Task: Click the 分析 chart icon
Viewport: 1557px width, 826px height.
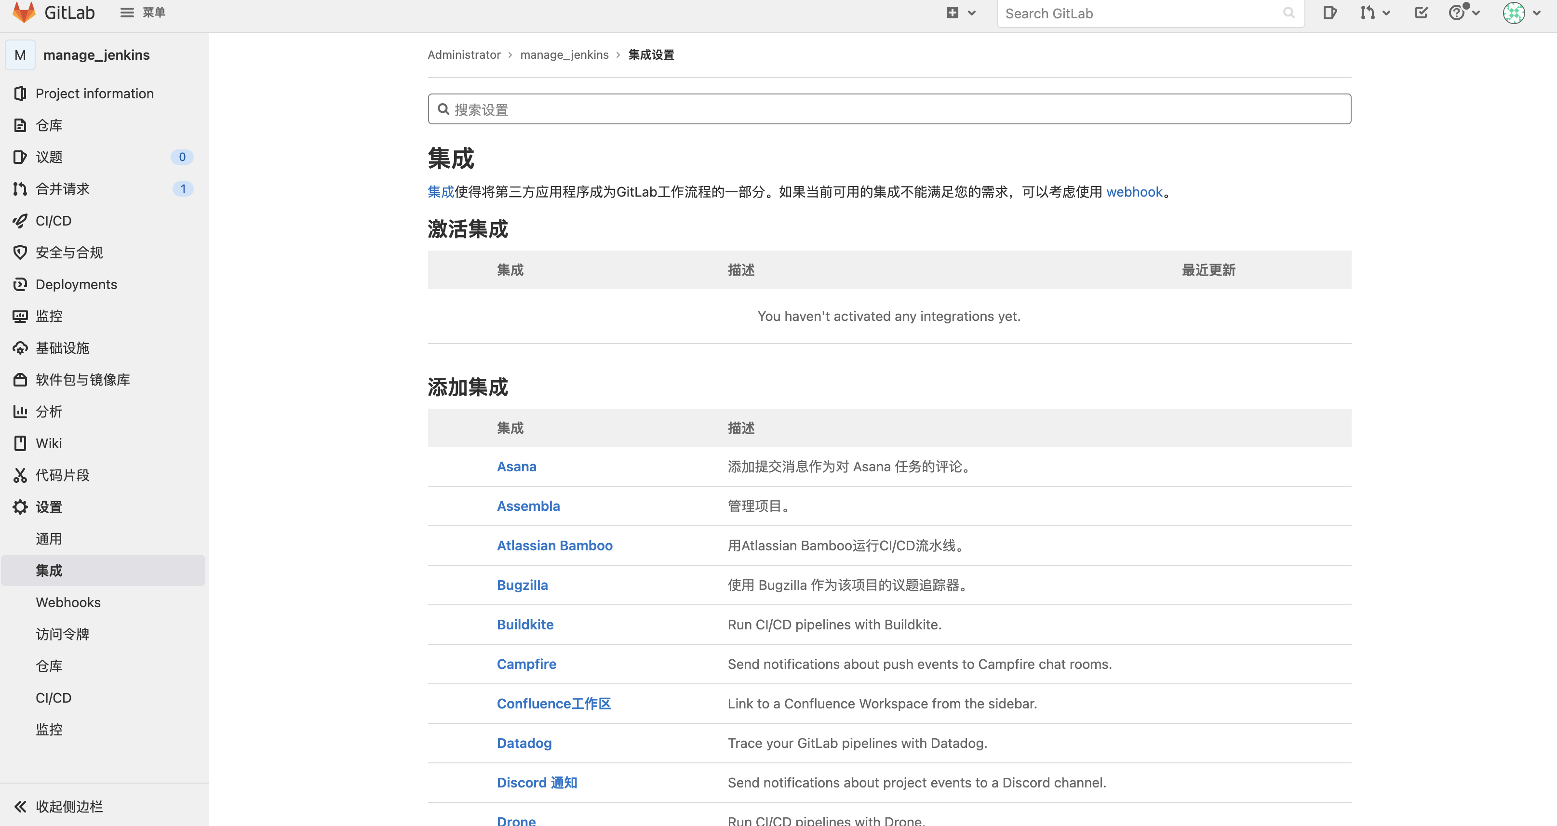Action: tap(20, 412)
